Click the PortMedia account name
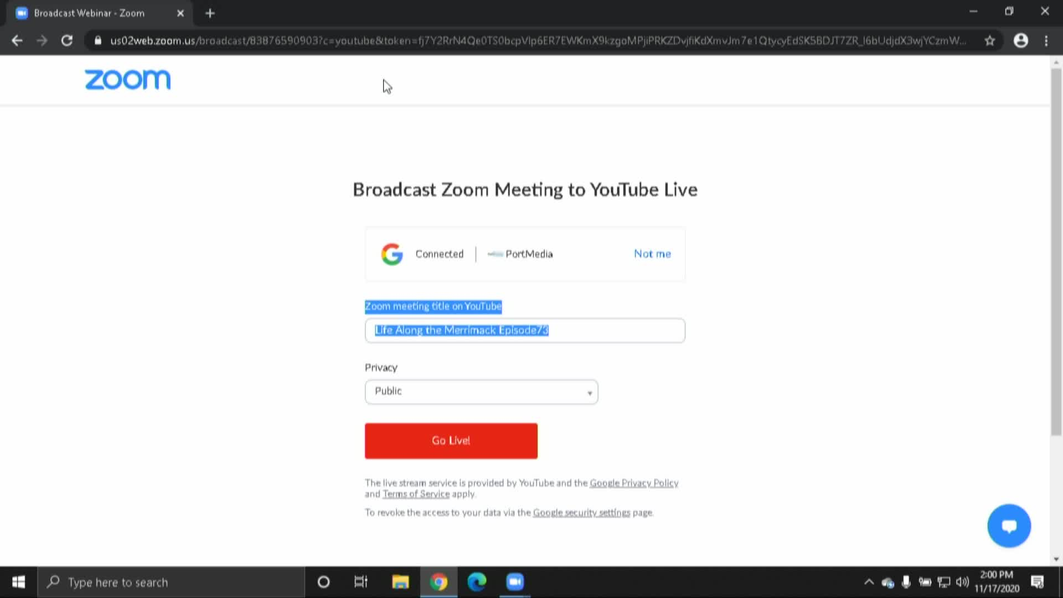 click(529, 254)
